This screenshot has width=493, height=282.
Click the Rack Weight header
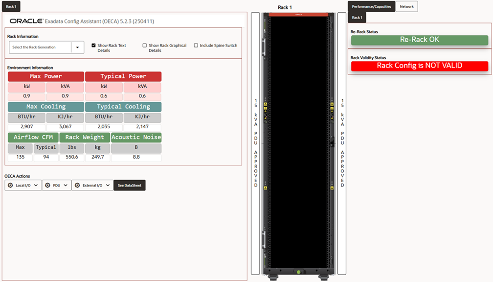coord(85,137)
